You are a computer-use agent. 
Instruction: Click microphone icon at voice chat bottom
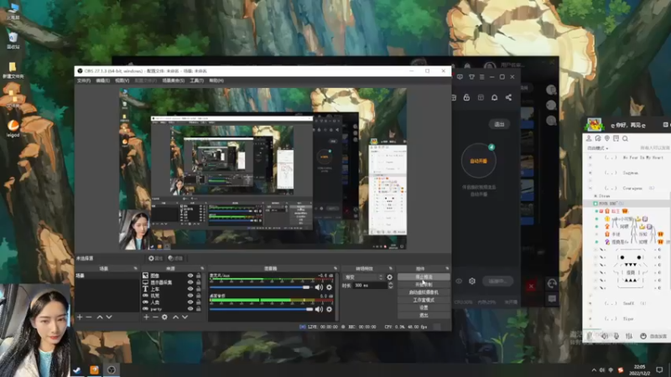[x=616, y=336]
